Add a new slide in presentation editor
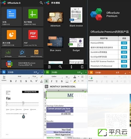The height and width of the screenshot is (139, 131). coord(91,79)
